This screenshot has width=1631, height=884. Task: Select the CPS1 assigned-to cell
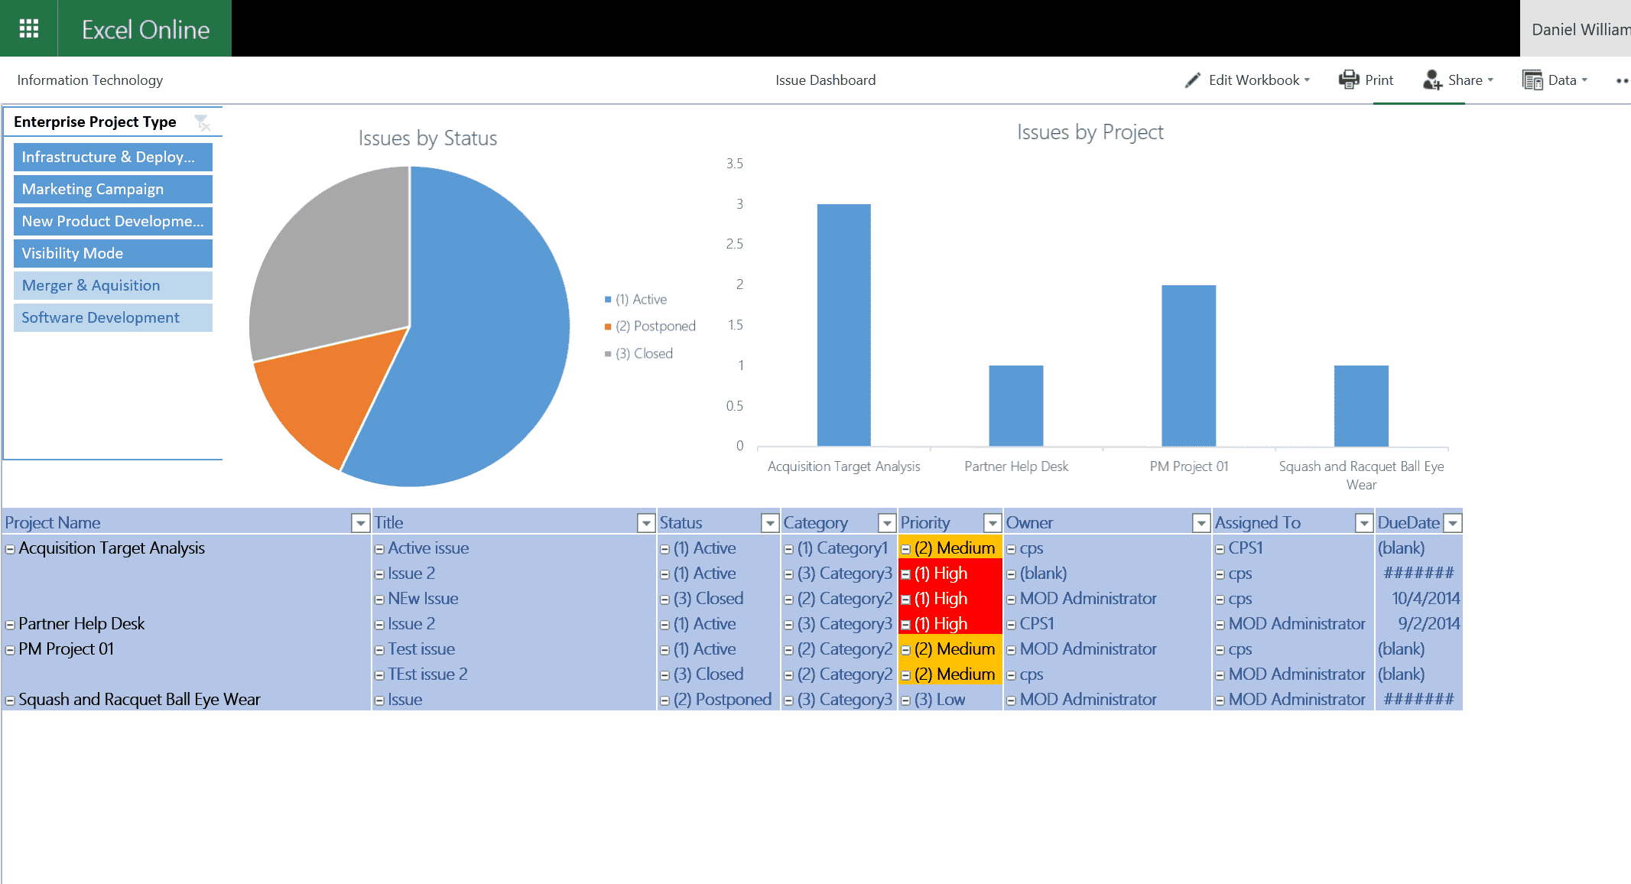coord(1293,548)
